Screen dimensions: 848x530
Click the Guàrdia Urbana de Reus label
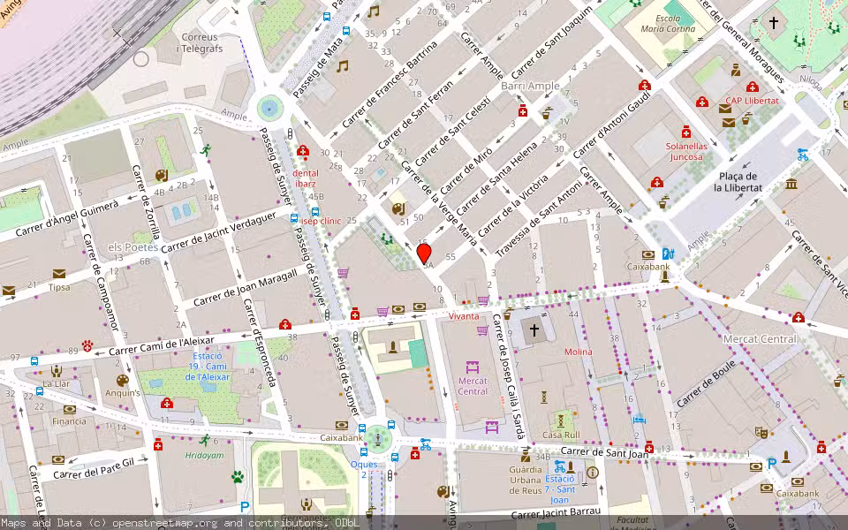click(x=525, y=480)
